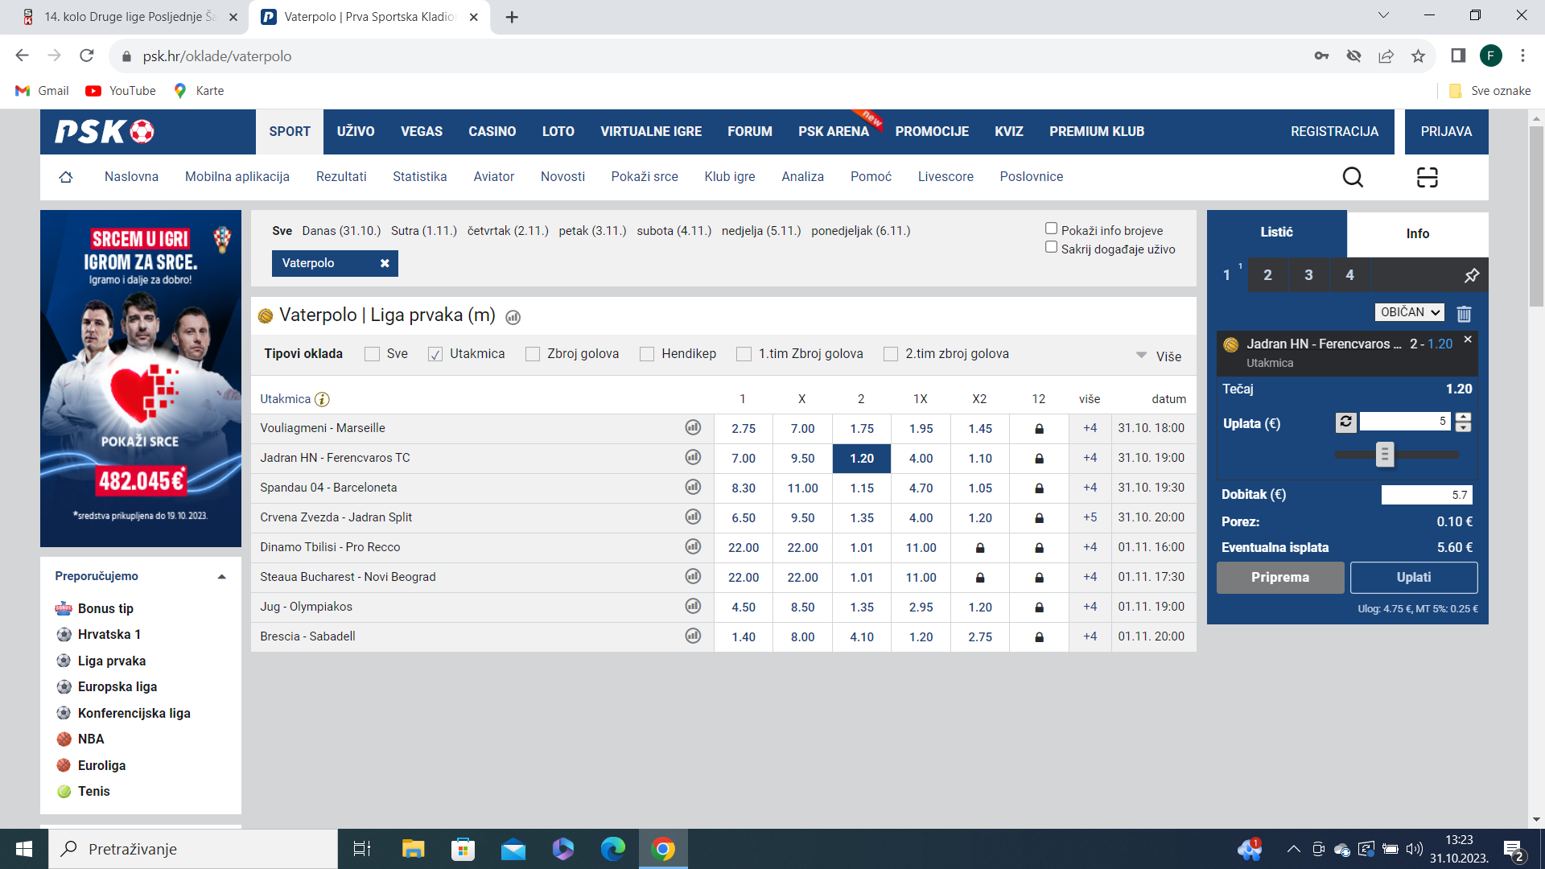Click the Uplati button
This screenshot has width=1545, height=869.
pos(1414,577)
